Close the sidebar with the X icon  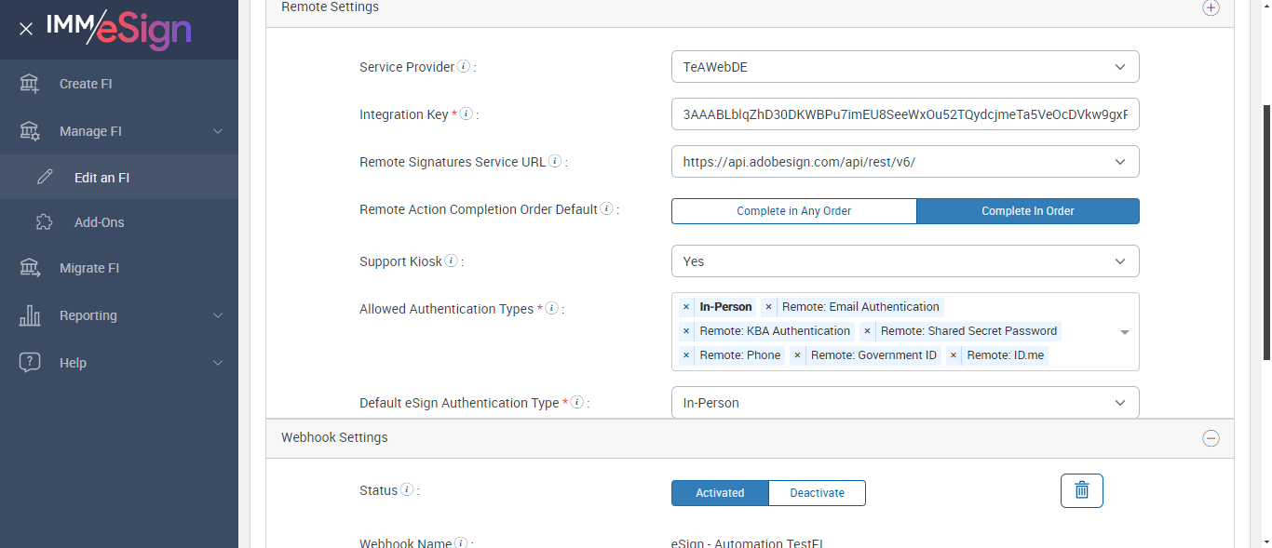(26, 29)
